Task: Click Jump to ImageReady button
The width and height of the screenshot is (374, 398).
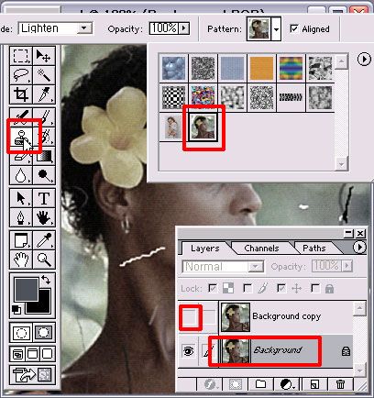Action: (32, 375)
